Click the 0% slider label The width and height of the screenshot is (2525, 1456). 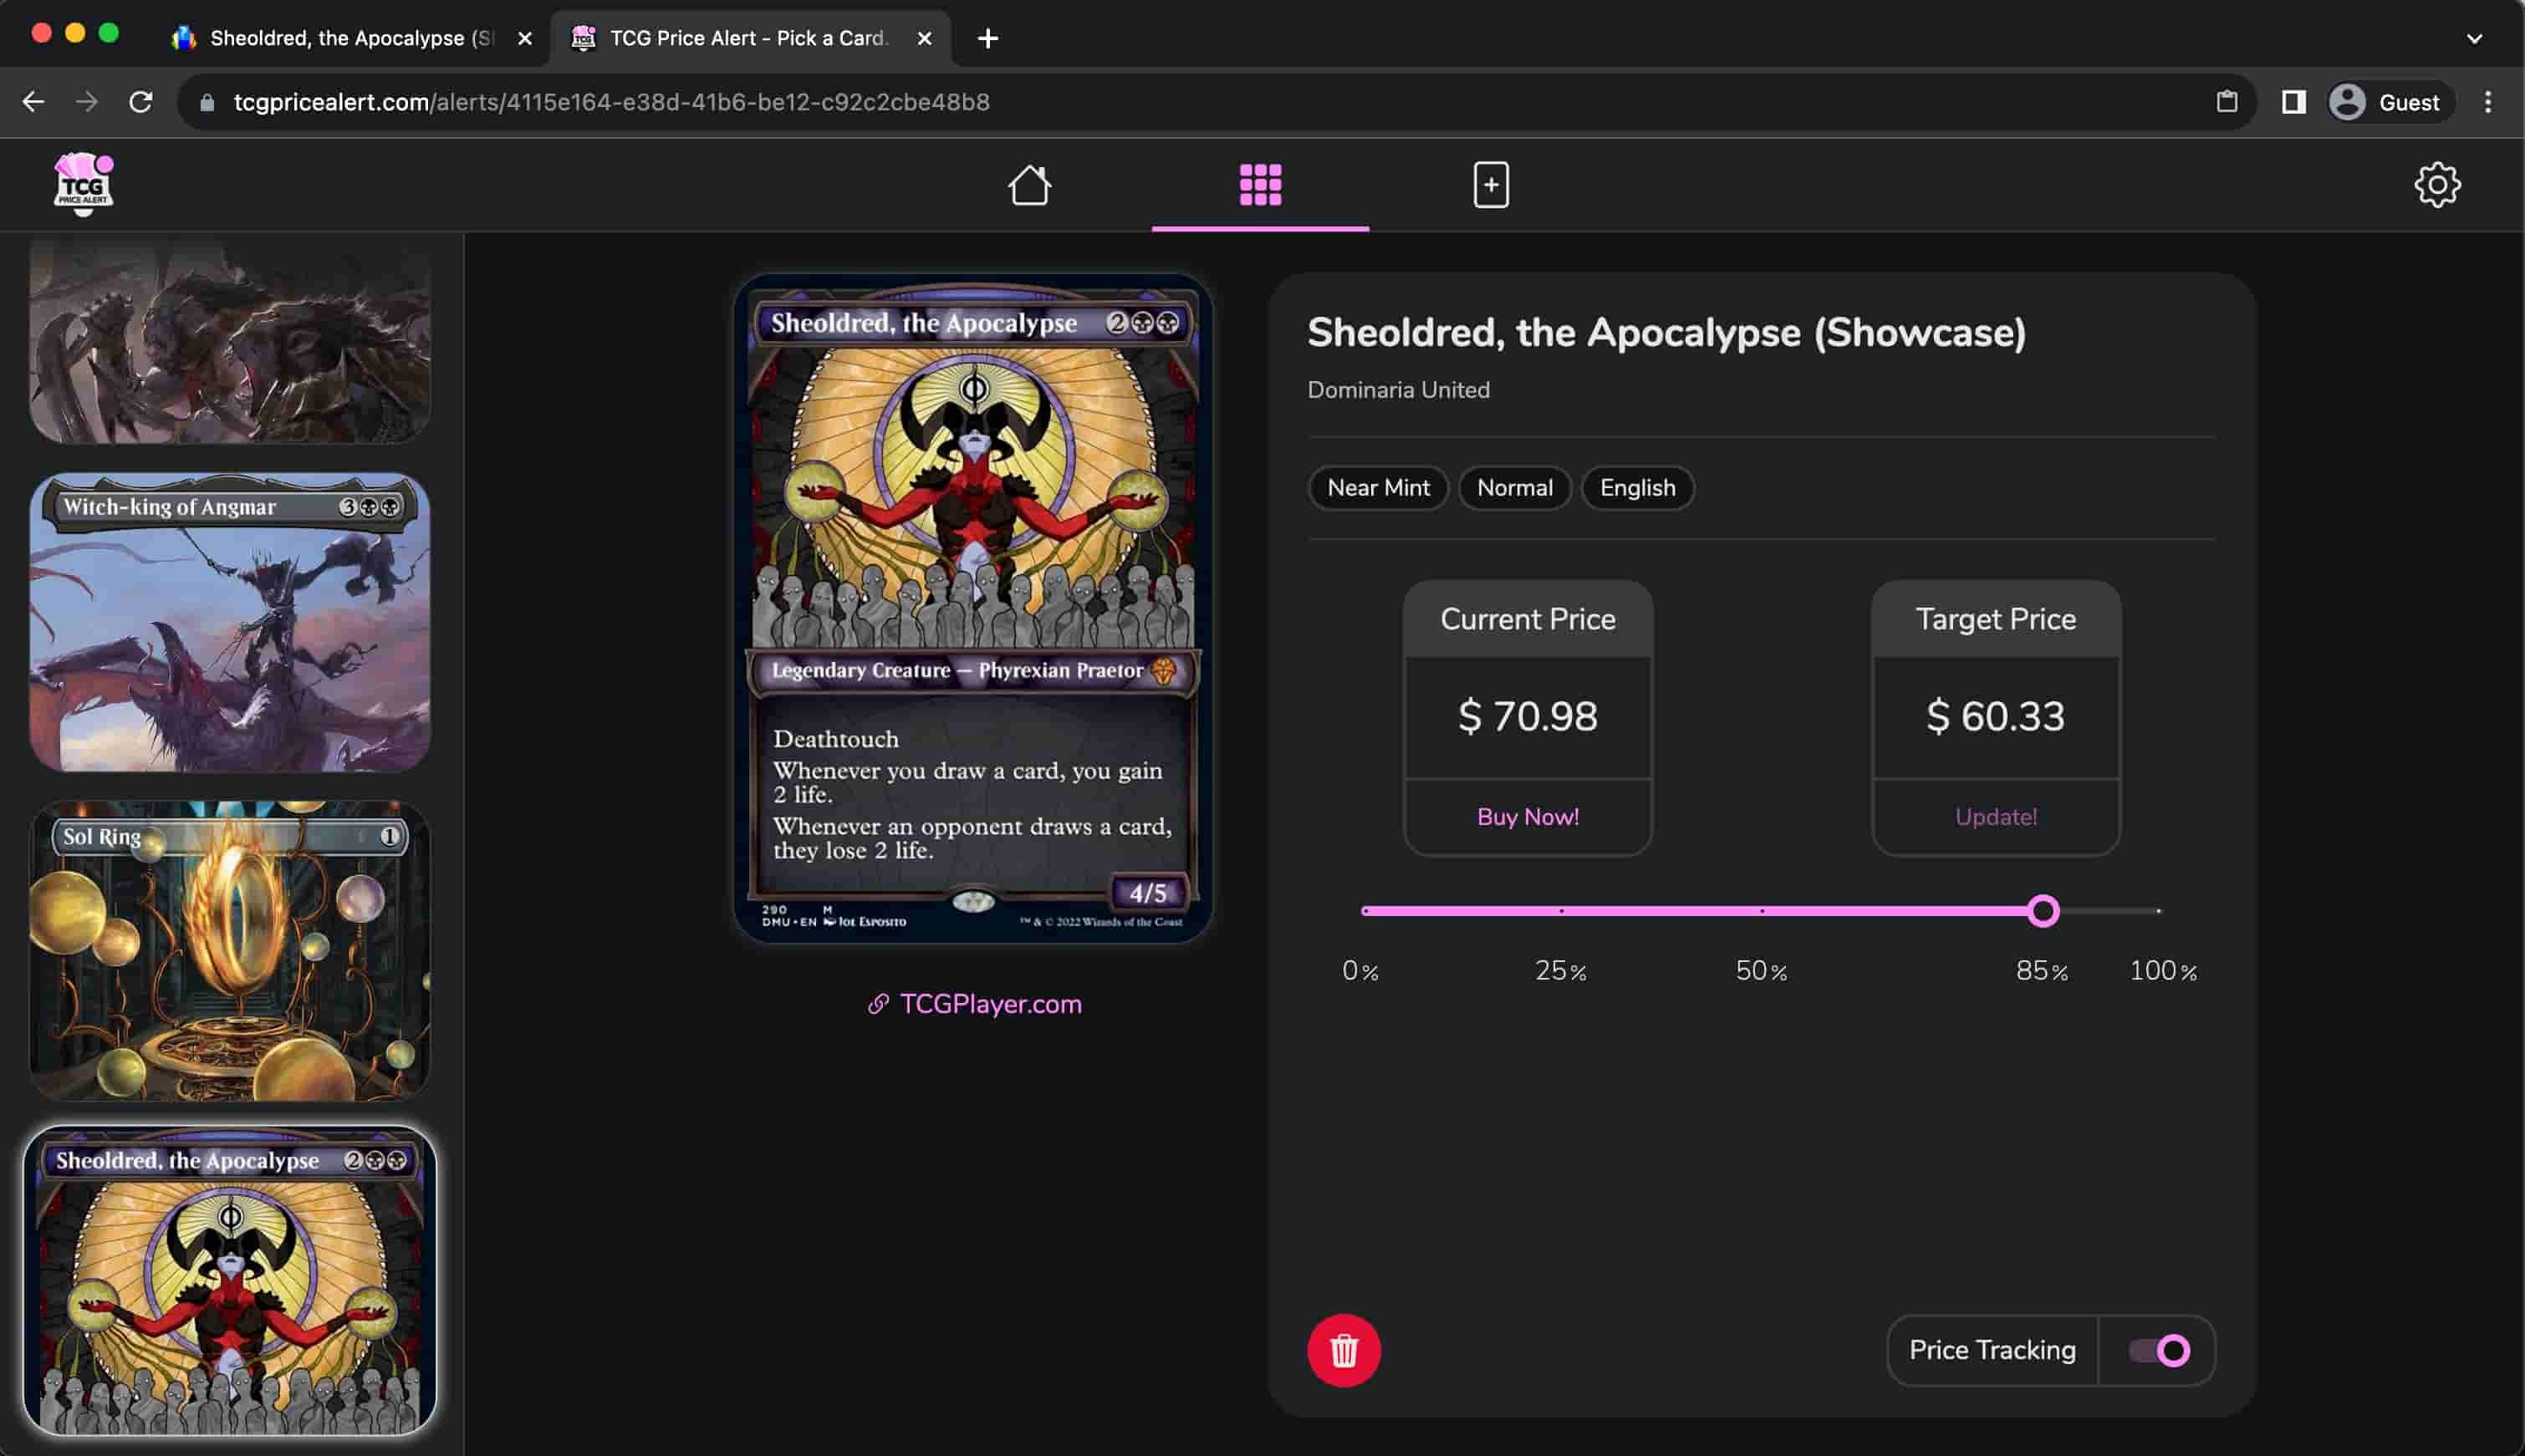[x=1360, y=971]
